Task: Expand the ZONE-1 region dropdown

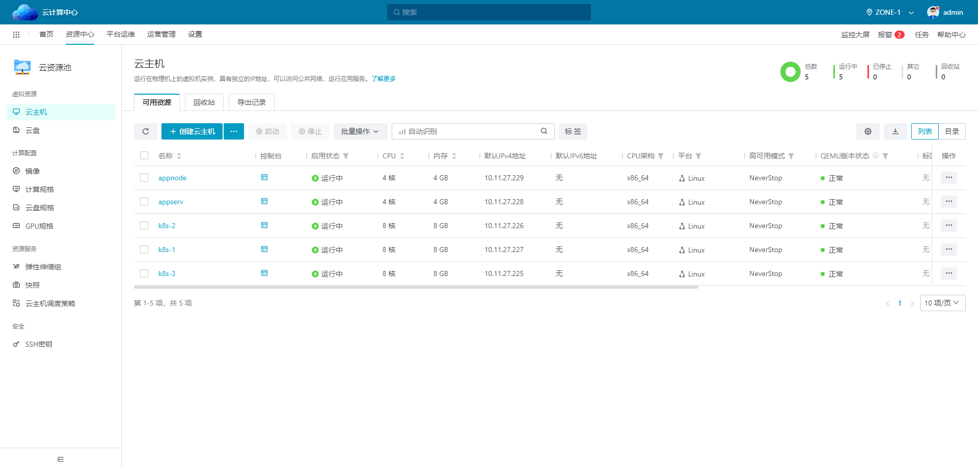Action: click(x=890, y=12)
